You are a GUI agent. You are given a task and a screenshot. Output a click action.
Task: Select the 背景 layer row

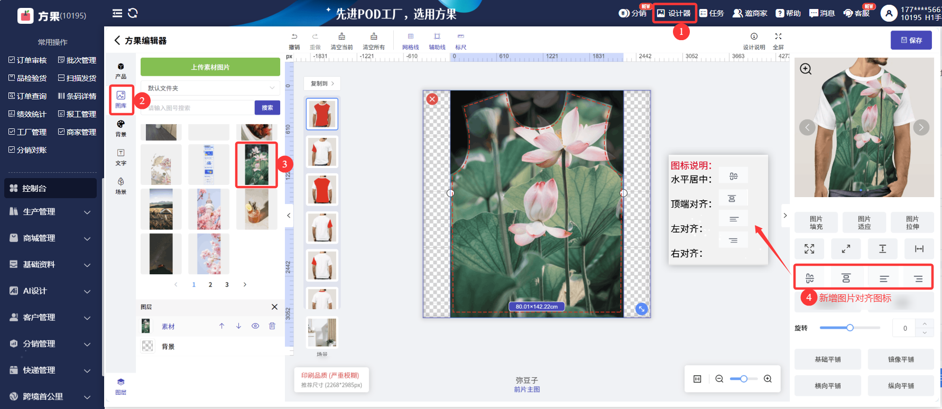click(210, 346)
